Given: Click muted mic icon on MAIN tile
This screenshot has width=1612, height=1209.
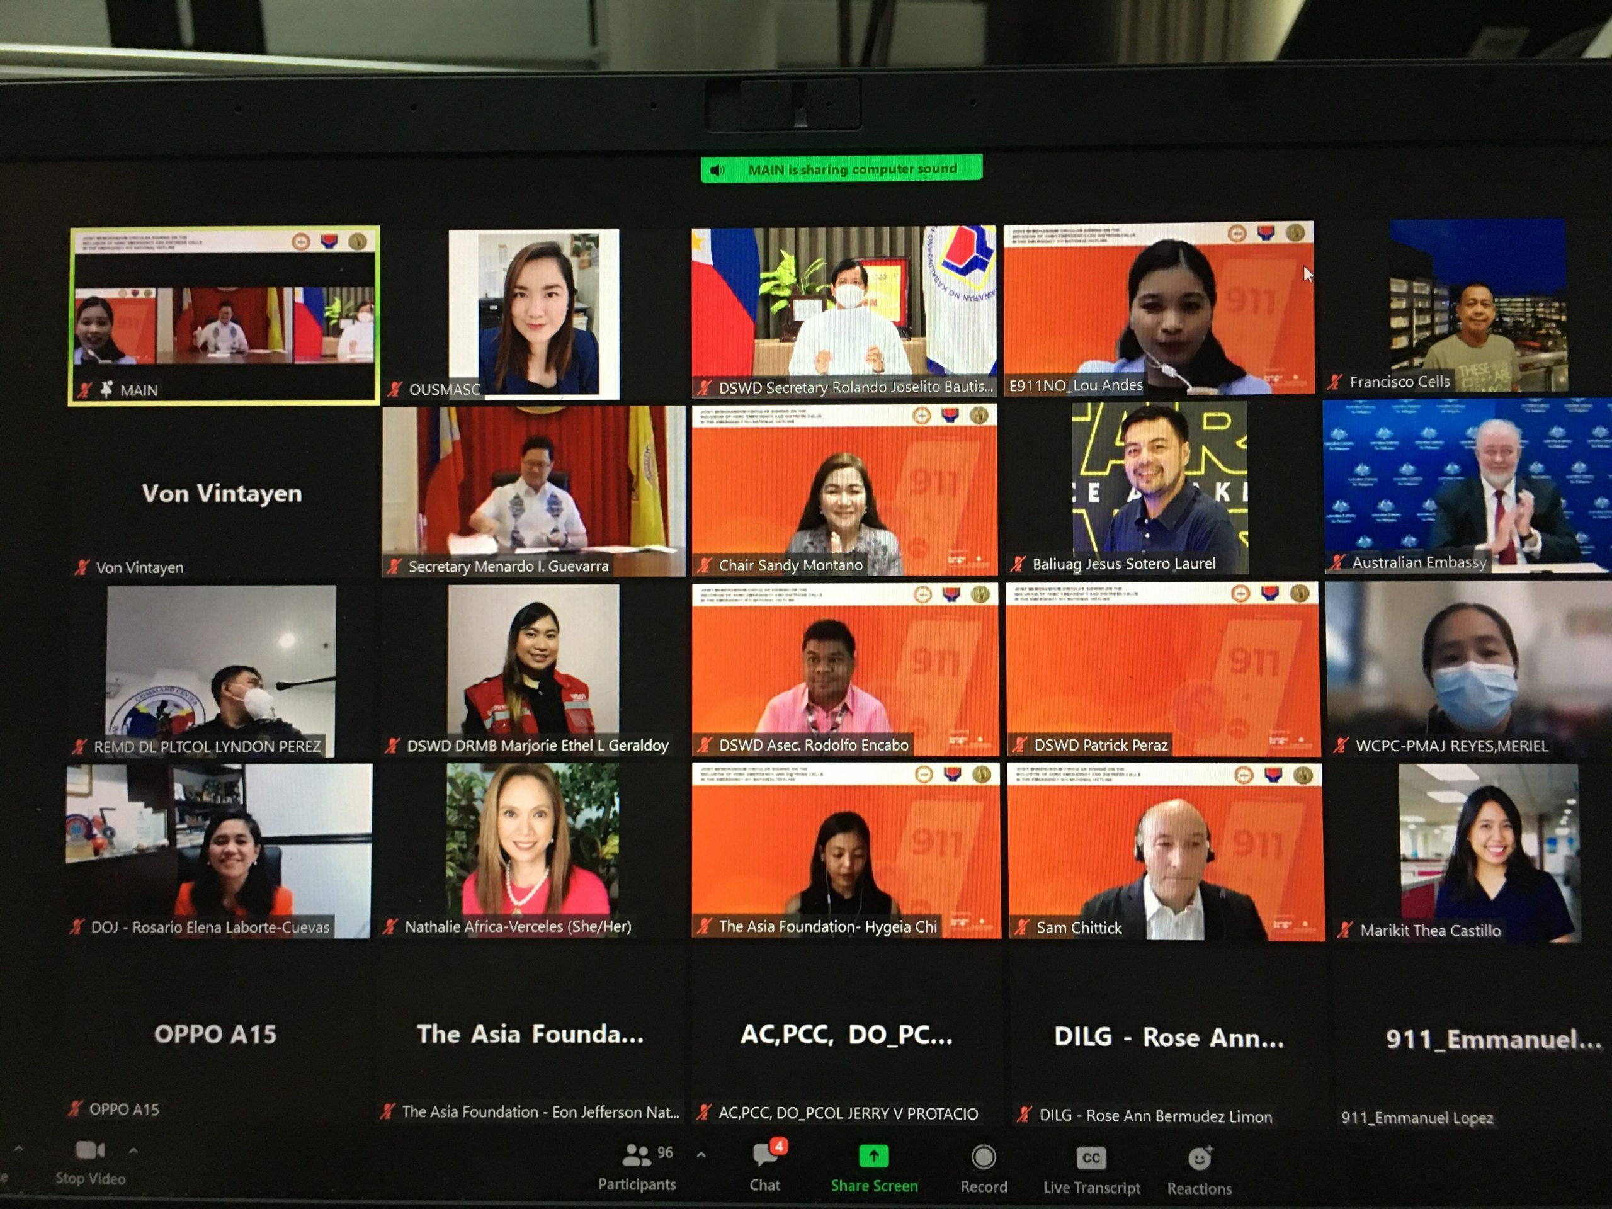Looking at the screenshot, I should point(84,390).
